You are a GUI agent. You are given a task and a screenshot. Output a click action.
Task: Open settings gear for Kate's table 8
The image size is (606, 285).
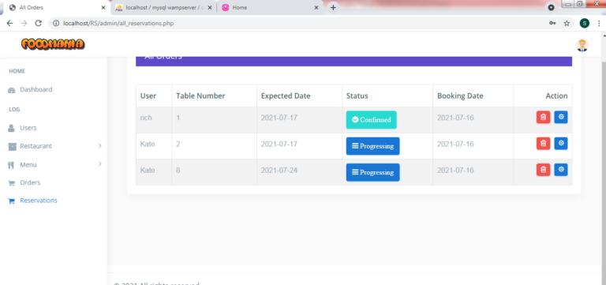(561, 170)
